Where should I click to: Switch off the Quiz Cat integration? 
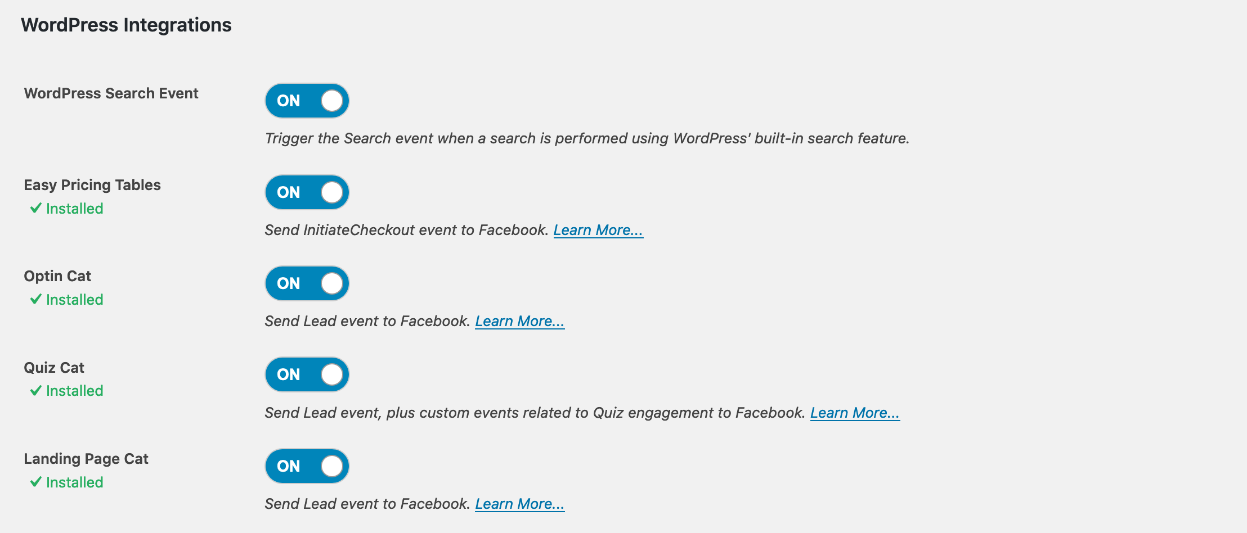pos(307,374)
